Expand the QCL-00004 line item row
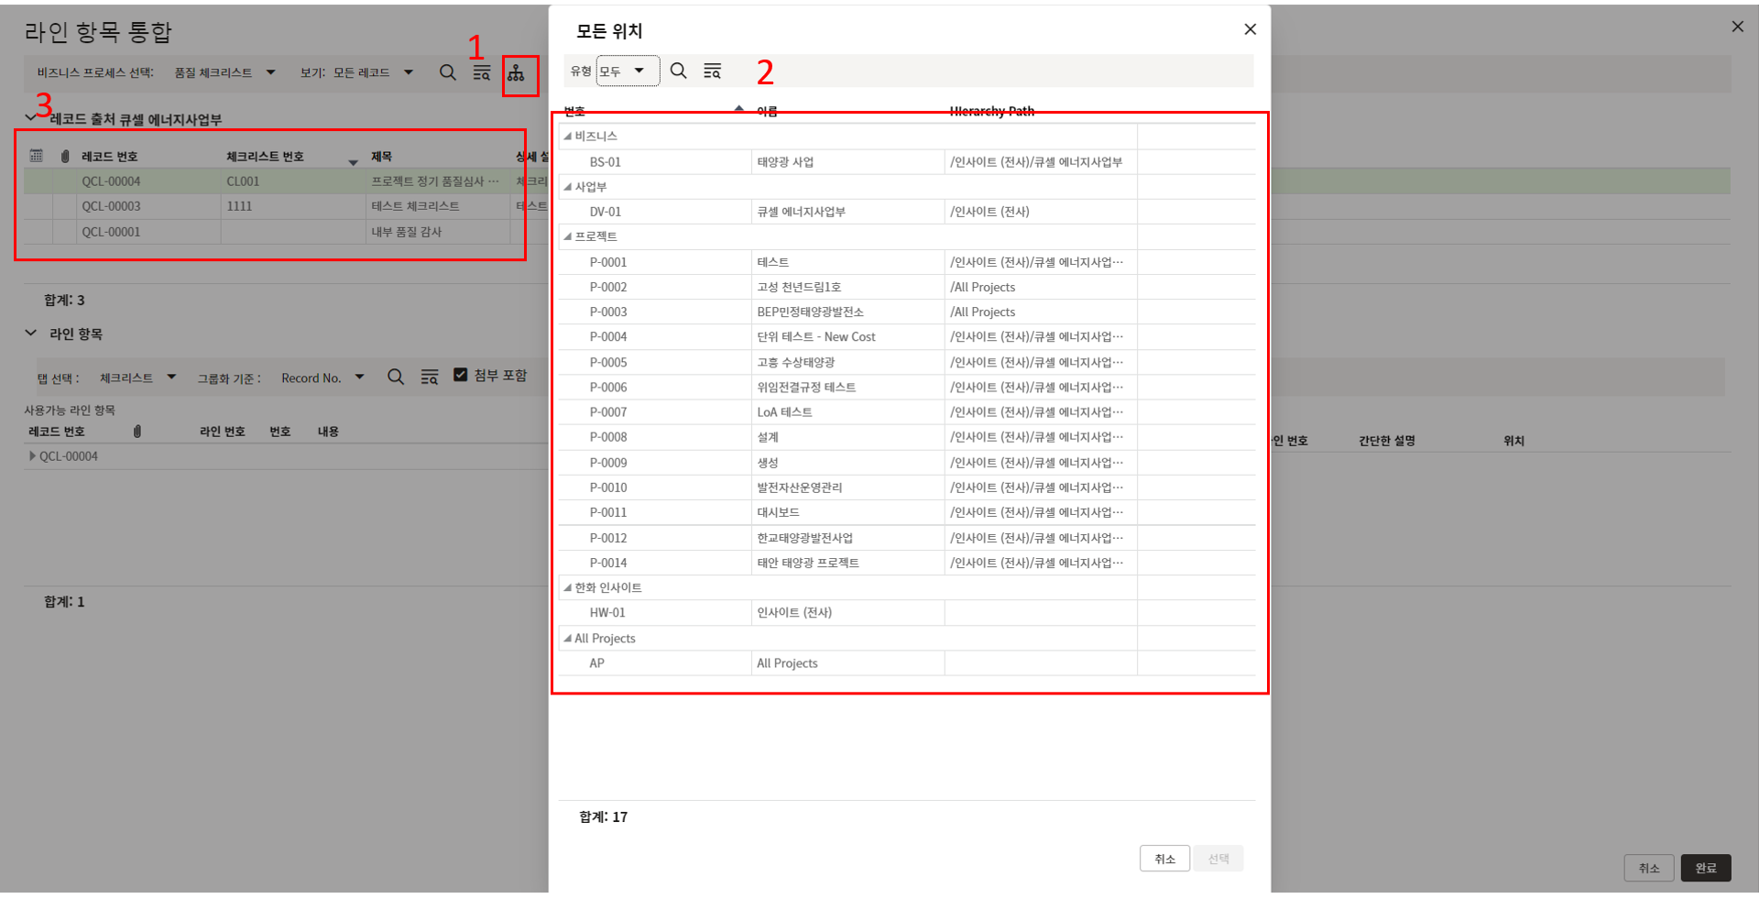 (33, 456)
